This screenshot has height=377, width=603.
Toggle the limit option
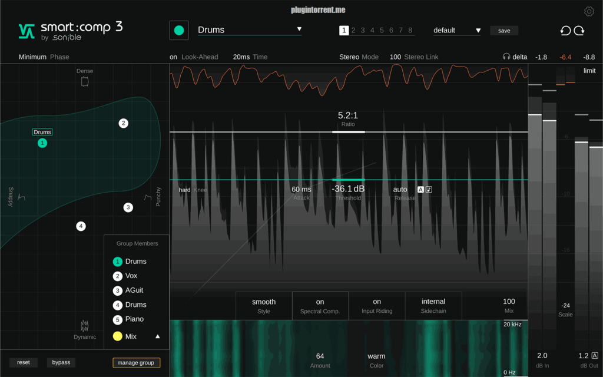point(589,71)
